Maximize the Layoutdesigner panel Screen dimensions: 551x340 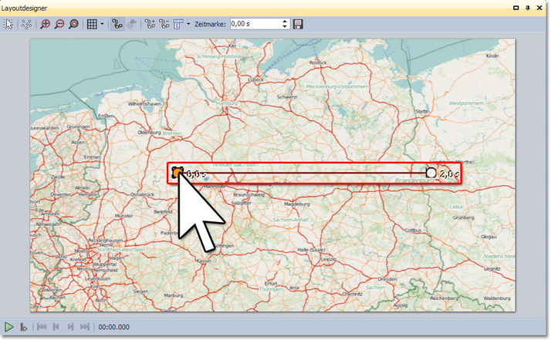516,6
